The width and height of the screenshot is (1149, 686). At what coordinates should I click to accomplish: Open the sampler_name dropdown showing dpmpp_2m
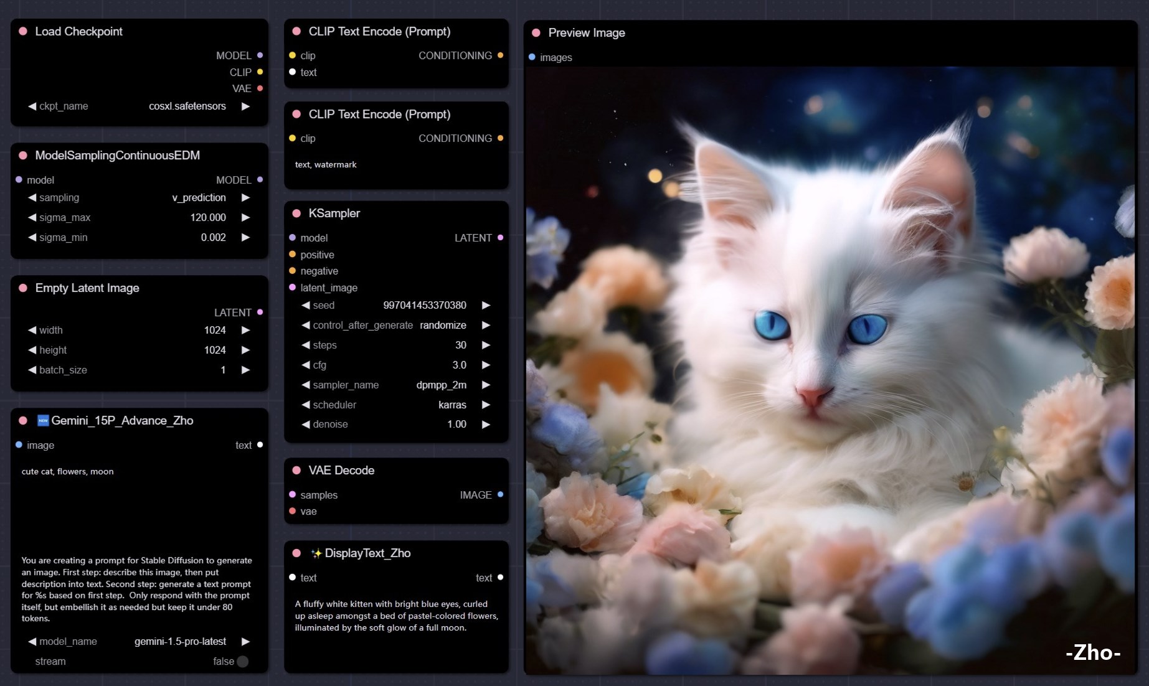tap(395, 385)
